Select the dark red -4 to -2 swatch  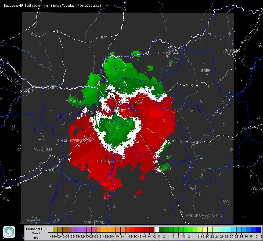[x=152, y=230]
